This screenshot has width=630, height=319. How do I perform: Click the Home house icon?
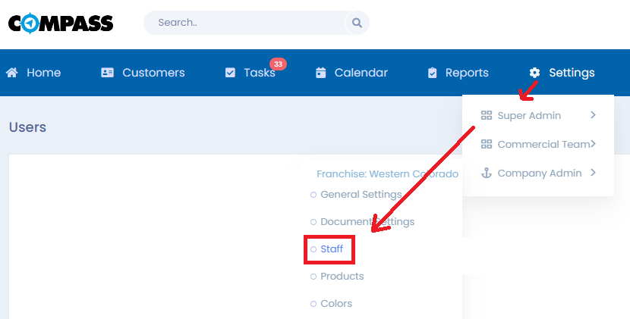point(12,73)
